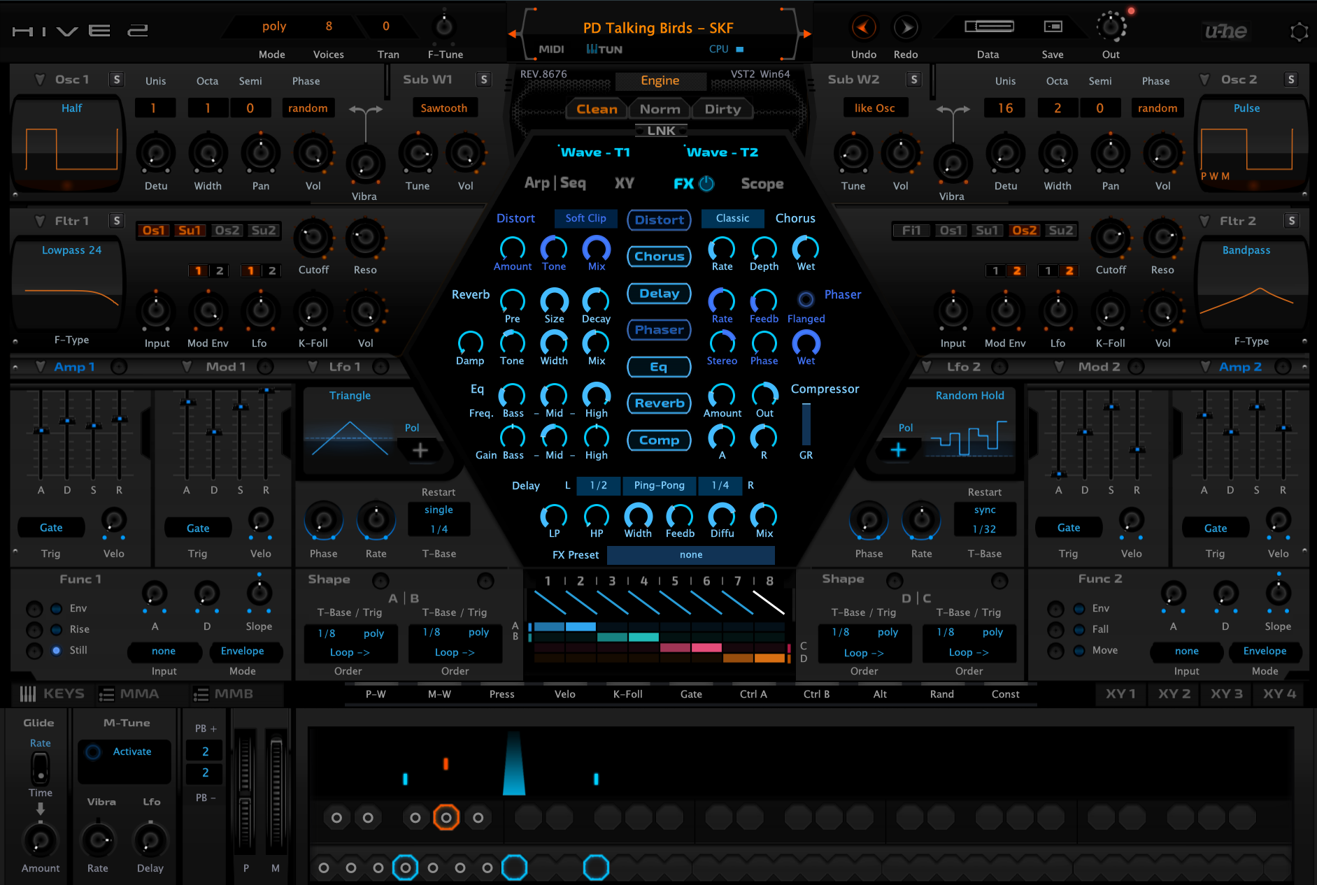Image resolution: width=1317 pixels, height=885 pixels.
Task: Click the Glide Rate switch
Action: [41, 769]
